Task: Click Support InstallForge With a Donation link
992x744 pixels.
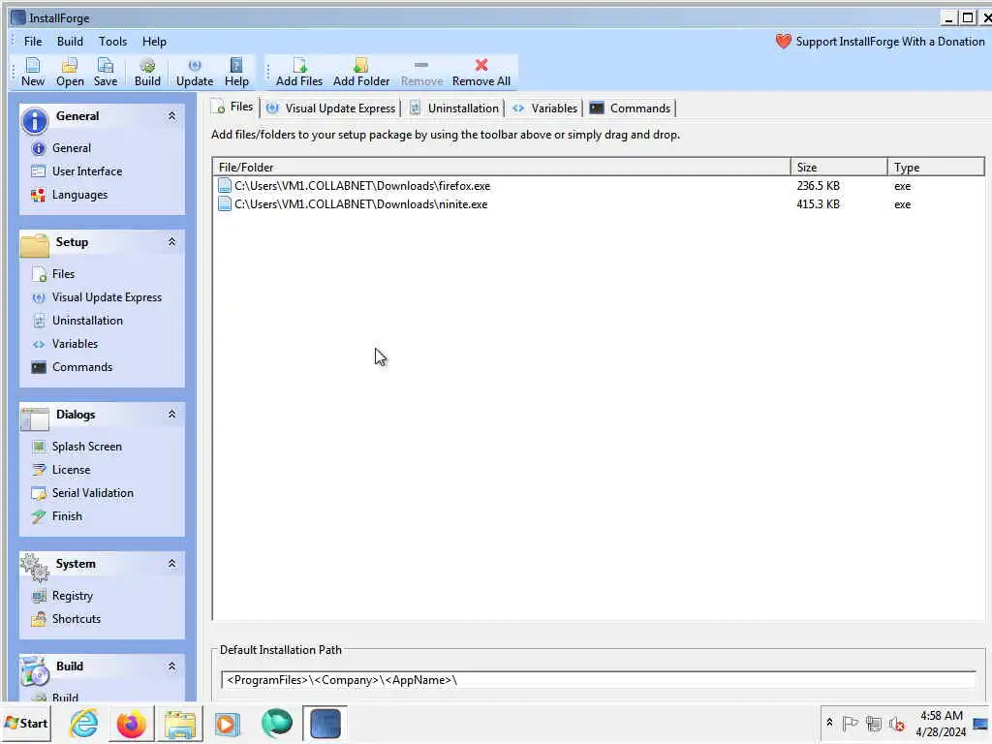Action: (x=880, y=42)
